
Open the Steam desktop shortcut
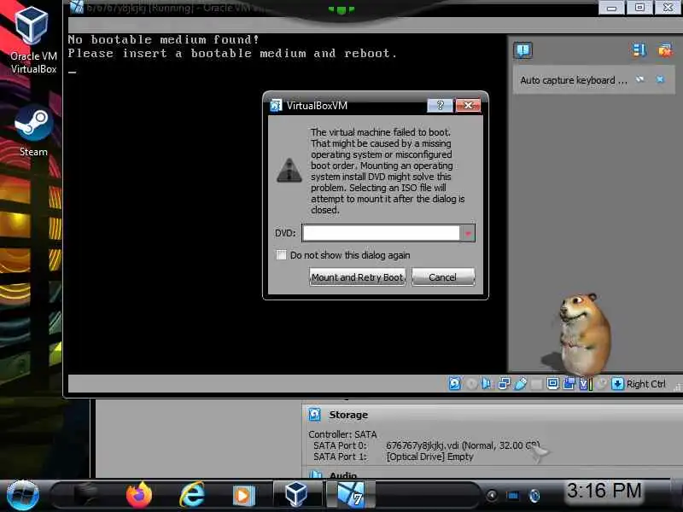click(x=33, y=131)
